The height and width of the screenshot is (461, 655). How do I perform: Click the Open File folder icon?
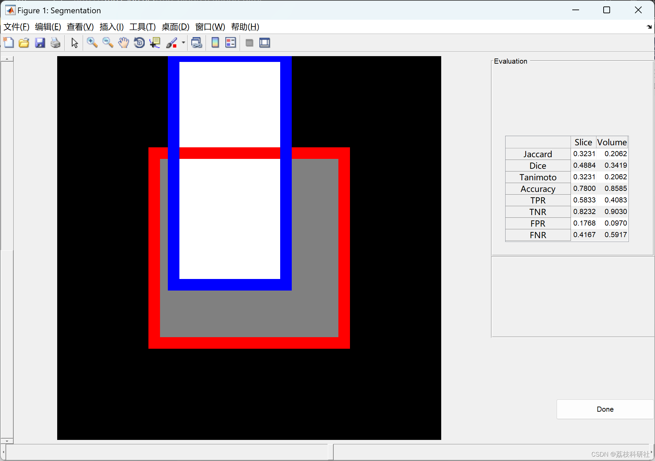click(x=24, y=43)
